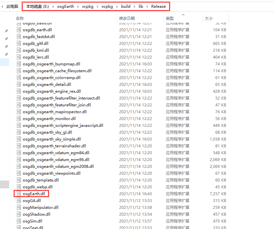Click the osgdb_osgearth_featurefilter_join.dll file icon
This screenshot has width=274, height=229.
[19, 105]
